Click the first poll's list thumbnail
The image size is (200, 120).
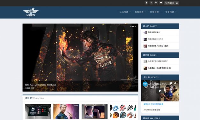click(145, 61)
